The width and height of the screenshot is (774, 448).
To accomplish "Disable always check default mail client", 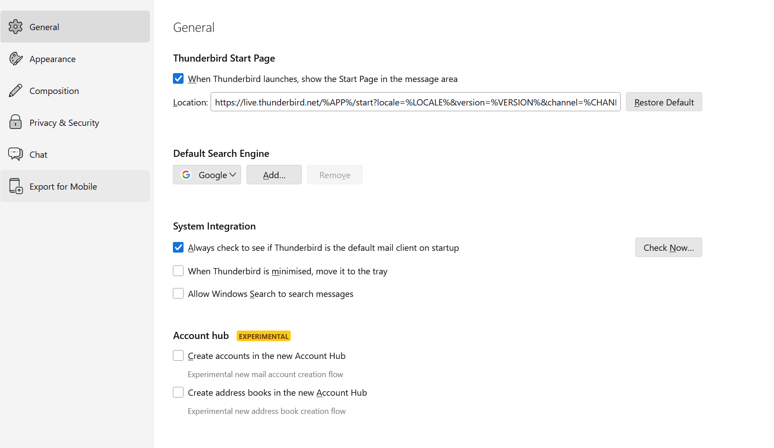I will (x=178, y=247).
